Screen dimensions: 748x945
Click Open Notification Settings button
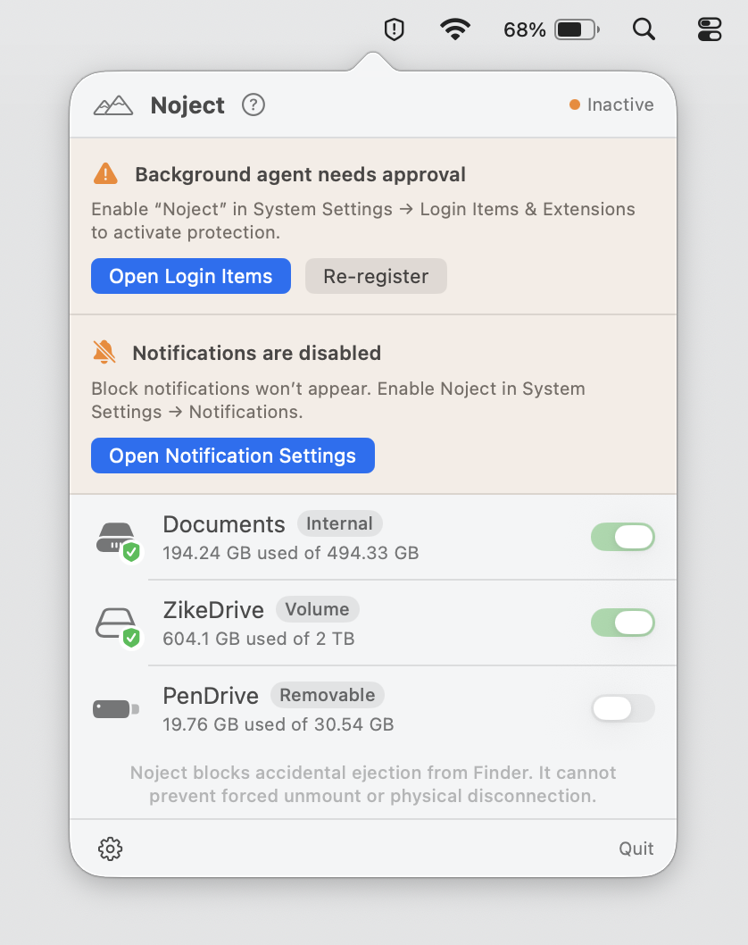(x=232, y=456)
